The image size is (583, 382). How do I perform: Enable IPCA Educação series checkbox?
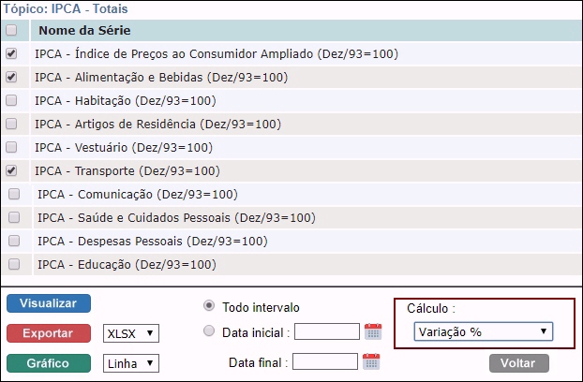(x=14, y=264)
